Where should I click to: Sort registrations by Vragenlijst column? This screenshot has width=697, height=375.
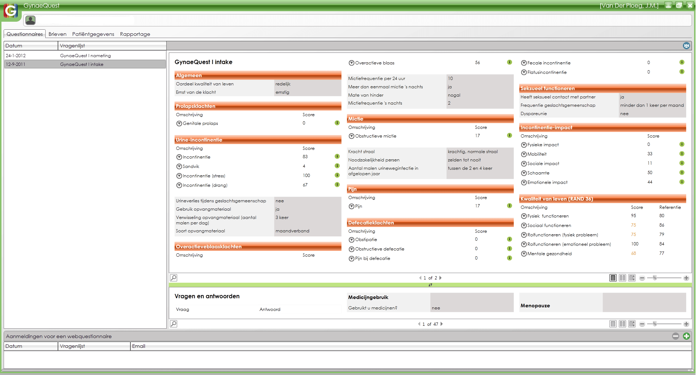tap(94, 346)
